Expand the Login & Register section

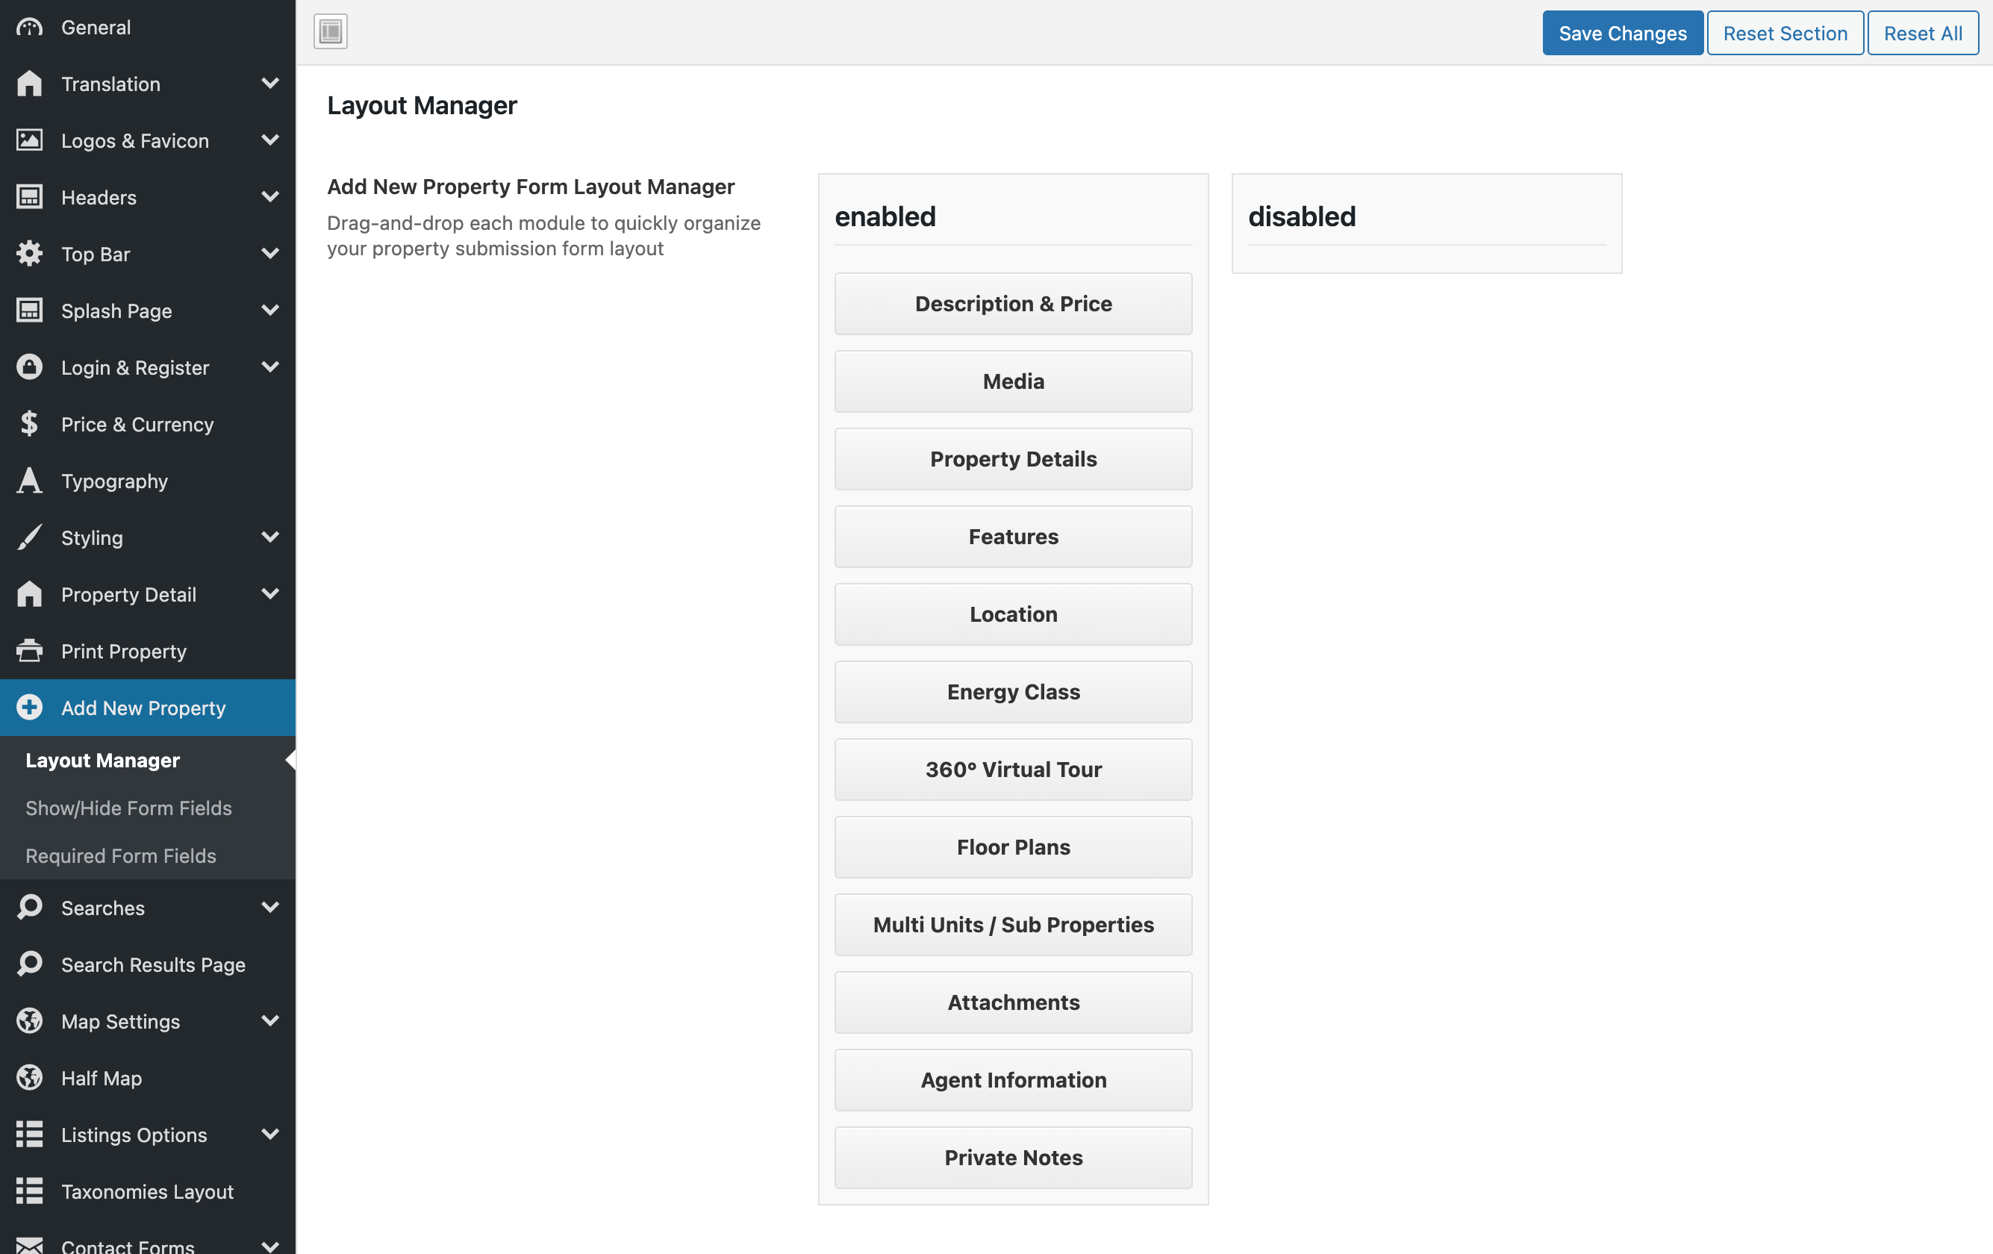(x=271, y=366)
